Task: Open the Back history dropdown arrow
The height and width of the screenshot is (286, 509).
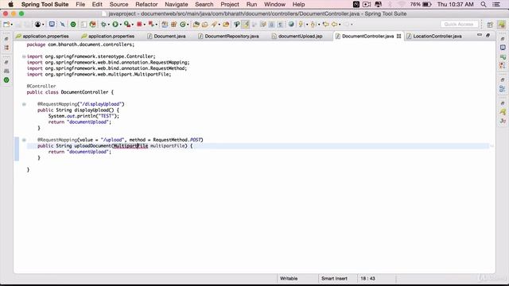Action: pyautogui.click(x=340, y=25)
